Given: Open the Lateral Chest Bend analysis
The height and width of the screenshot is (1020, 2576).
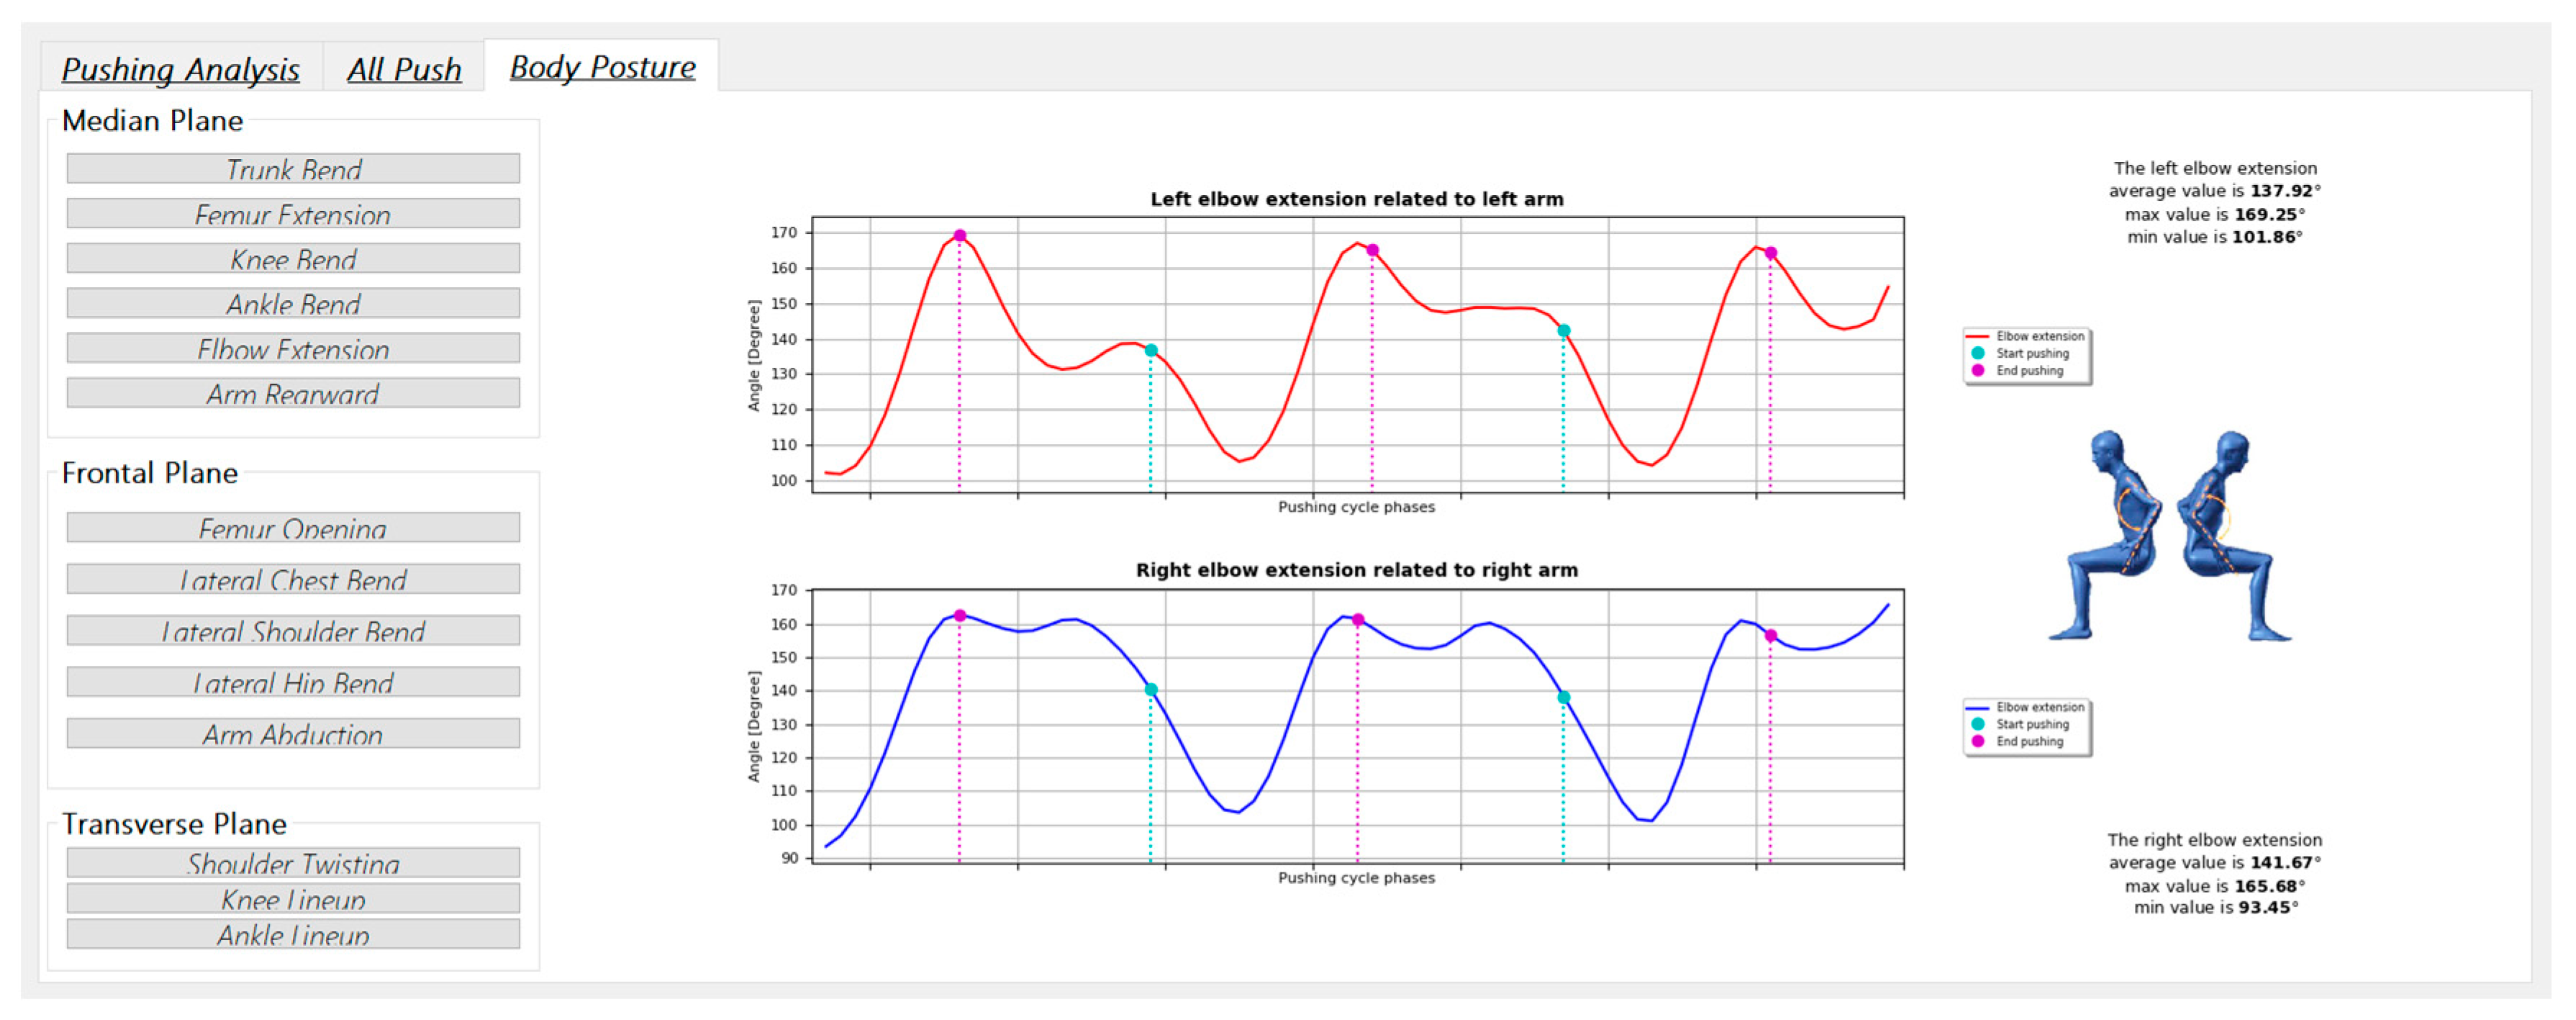Looking at the screenshot, I should pyautogui.click(x=293, y=579).
